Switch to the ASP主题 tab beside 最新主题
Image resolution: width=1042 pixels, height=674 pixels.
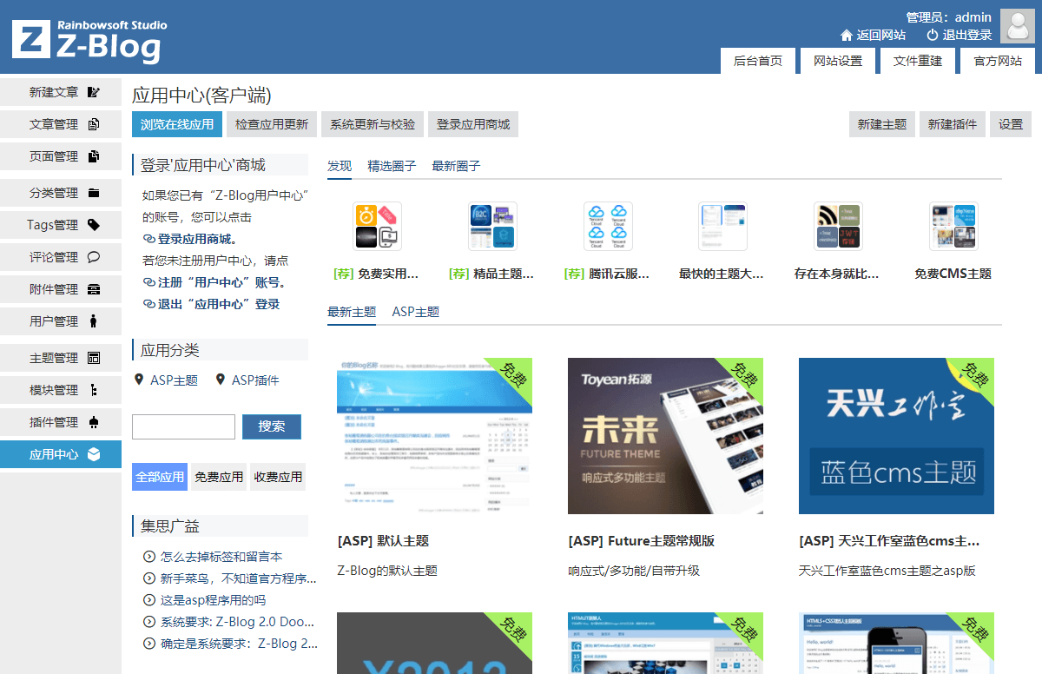[x=416, y=312]
